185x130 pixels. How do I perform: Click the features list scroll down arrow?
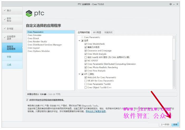click(x=174, y=88)
